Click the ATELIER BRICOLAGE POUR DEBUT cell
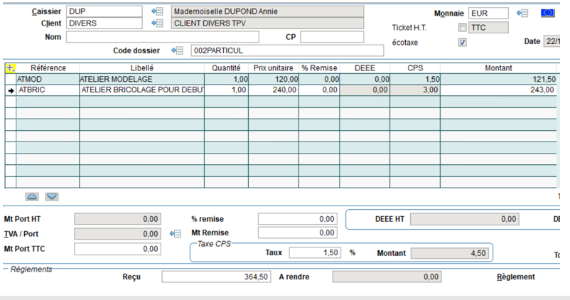 tap(141, 90)
